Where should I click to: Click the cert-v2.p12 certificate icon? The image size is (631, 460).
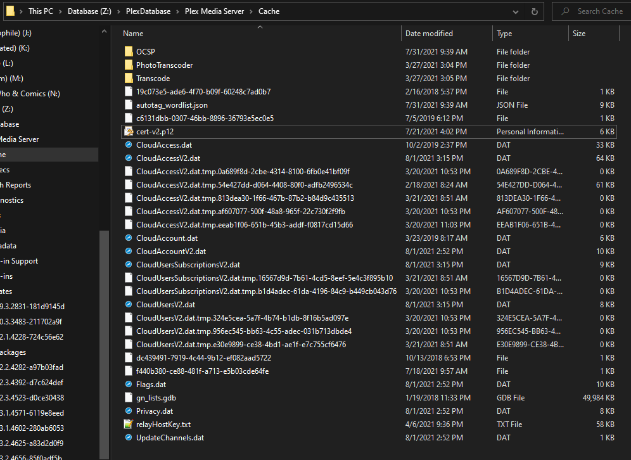129,131
